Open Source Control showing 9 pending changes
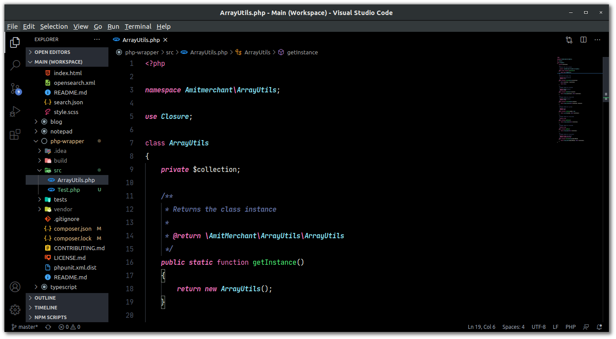Image resolution: width=616 pixels, height=339 pixels. (x=15, y=89)
